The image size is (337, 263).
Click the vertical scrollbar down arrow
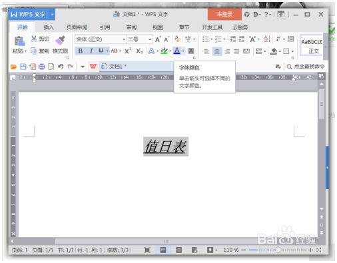[x=322, y=208]
